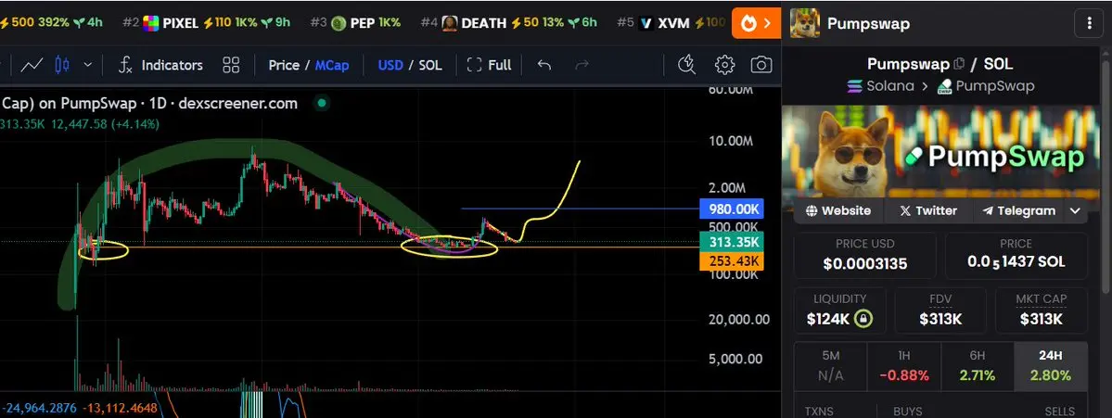
Task: Expand more social links chevron
Action: (x=1075, y=210)
